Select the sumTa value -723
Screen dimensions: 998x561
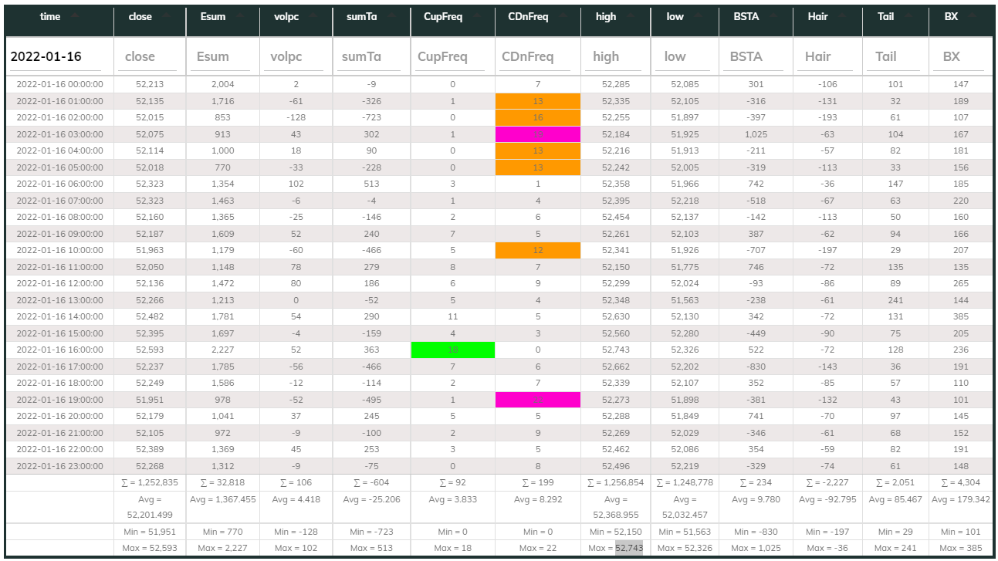coord(371,117)
